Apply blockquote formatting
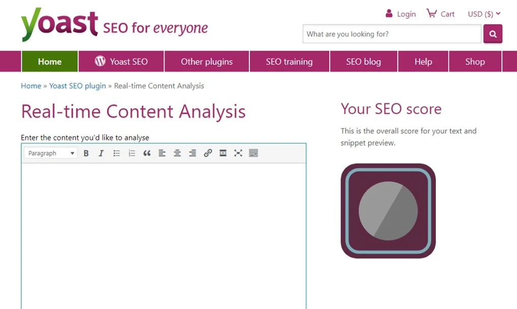The image size is (517, 309). pos(147,153)
